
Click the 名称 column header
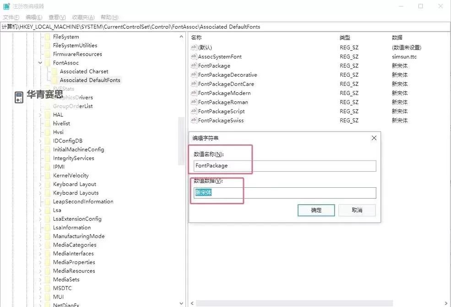pyautogui.click(x=196, y=37)
